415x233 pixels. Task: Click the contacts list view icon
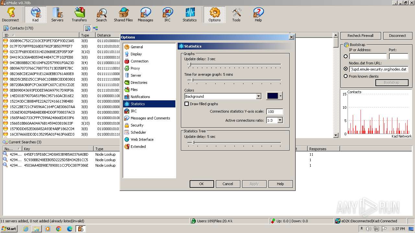pos(88,28)
